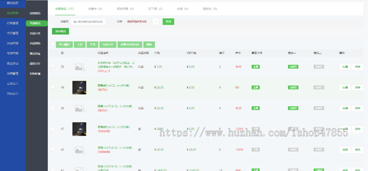The image size is (368, 171).
Task: Open the 库存预警 (0) tab
Action: click(x=126, y=9)
